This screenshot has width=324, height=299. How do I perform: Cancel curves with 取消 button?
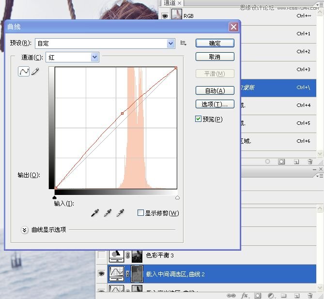pos(215,57)
